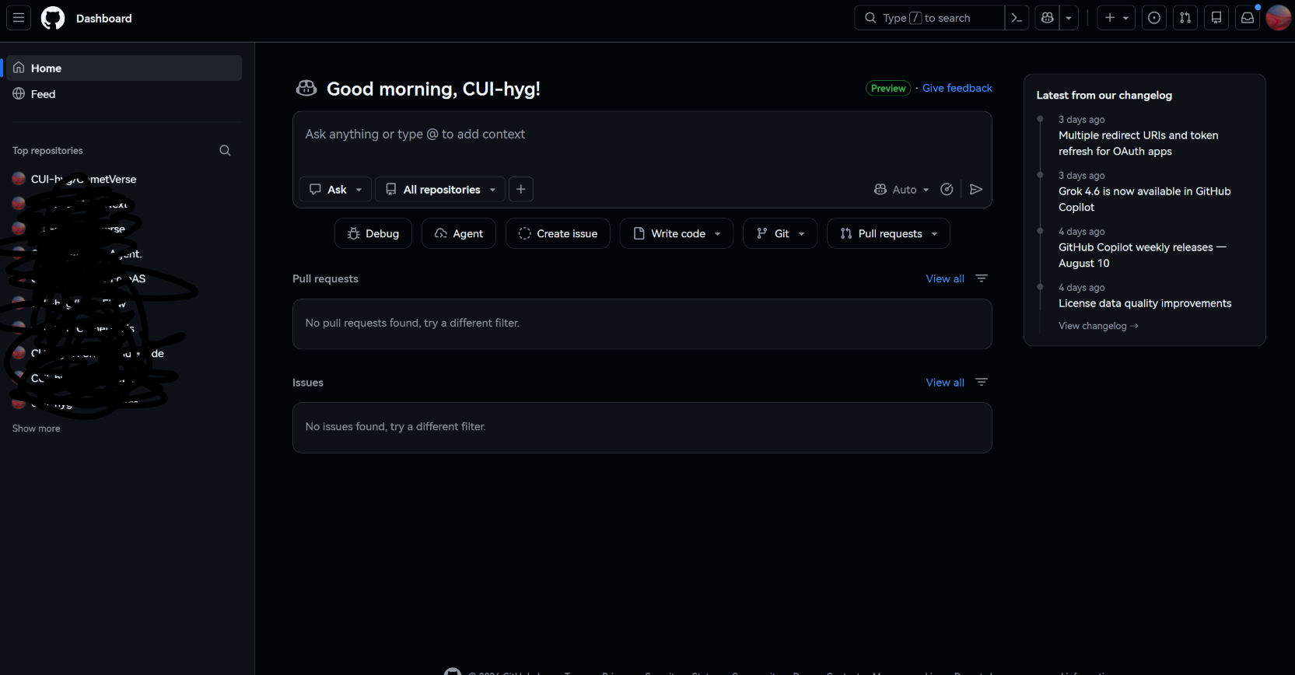The image size is (1295, 675).
Task: Open the Create new plus dropdown
Action: coord(1116,18)
